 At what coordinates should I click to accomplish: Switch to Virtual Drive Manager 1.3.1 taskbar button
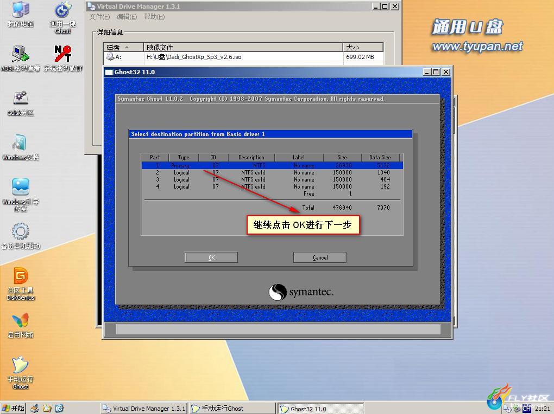coord(143,409)
